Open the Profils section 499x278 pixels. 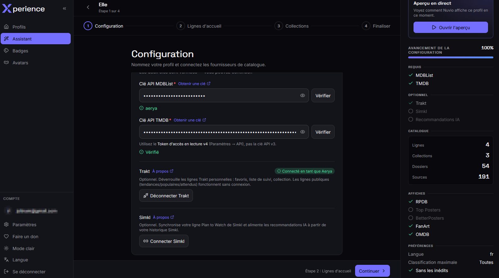pos(36,27)
